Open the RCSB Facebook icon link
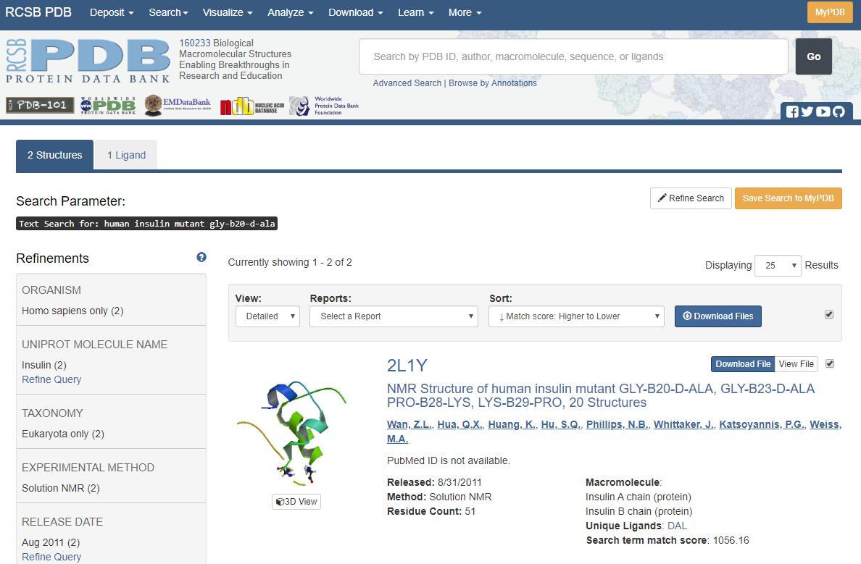The width and height of the screenshot is (861, 564). click(792, 111)
